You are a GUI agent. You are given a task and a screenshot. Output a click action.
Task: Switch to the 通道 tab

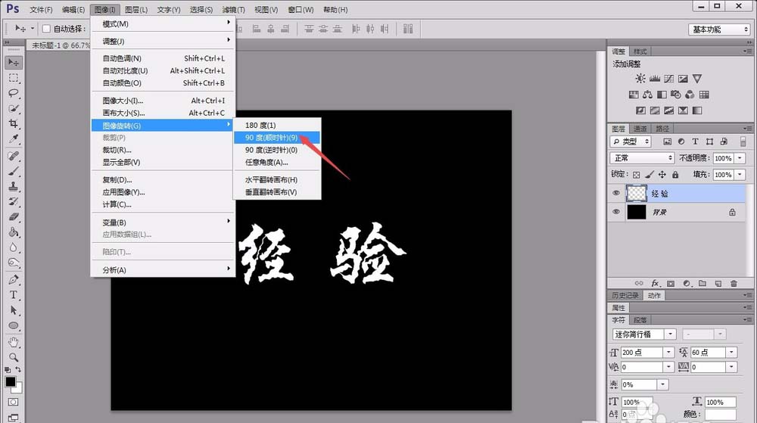[x=640, y=129]
